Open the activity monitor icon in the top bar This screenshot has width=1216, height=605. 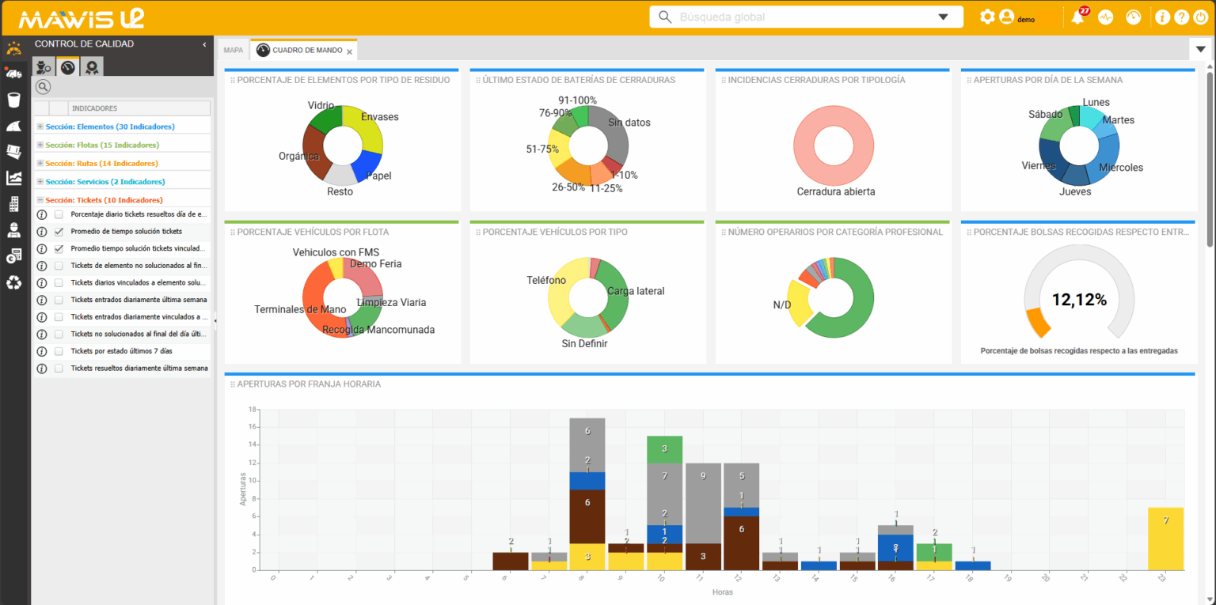[1105, 16]
